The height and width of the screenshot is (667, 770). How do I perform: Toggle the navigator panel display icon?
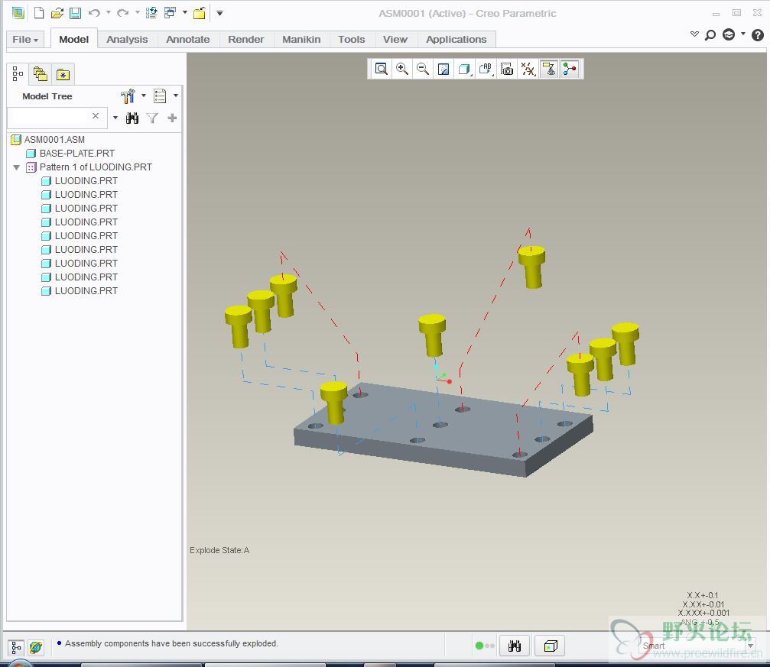coord(16,647)
